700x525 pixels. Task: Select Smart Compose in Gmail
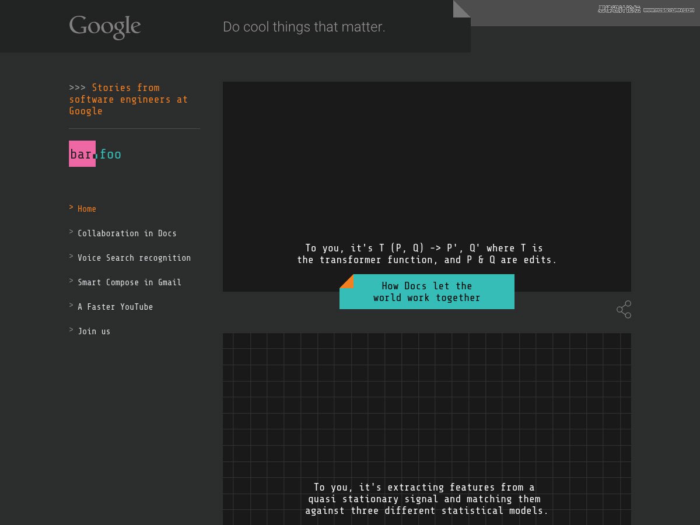(129, 282)
